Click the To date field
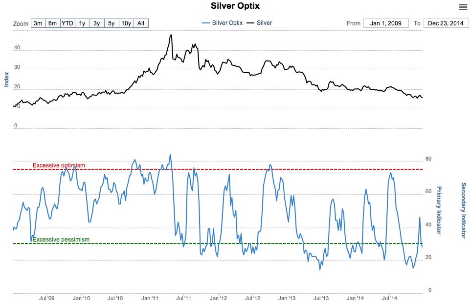This screenshot has height=304, width=471. (445, 23)
